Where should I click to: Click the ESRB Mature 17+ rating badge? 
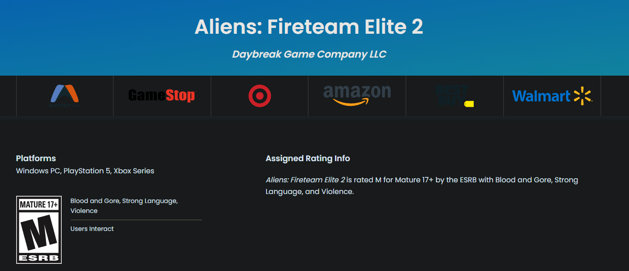pos(39,230)
